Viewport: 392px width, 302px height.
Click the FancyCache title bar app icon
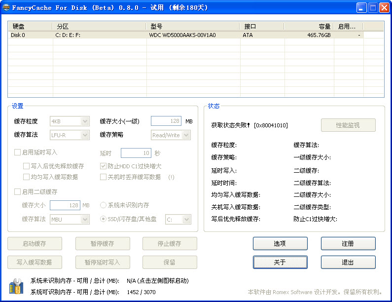(x=6, y=7)
